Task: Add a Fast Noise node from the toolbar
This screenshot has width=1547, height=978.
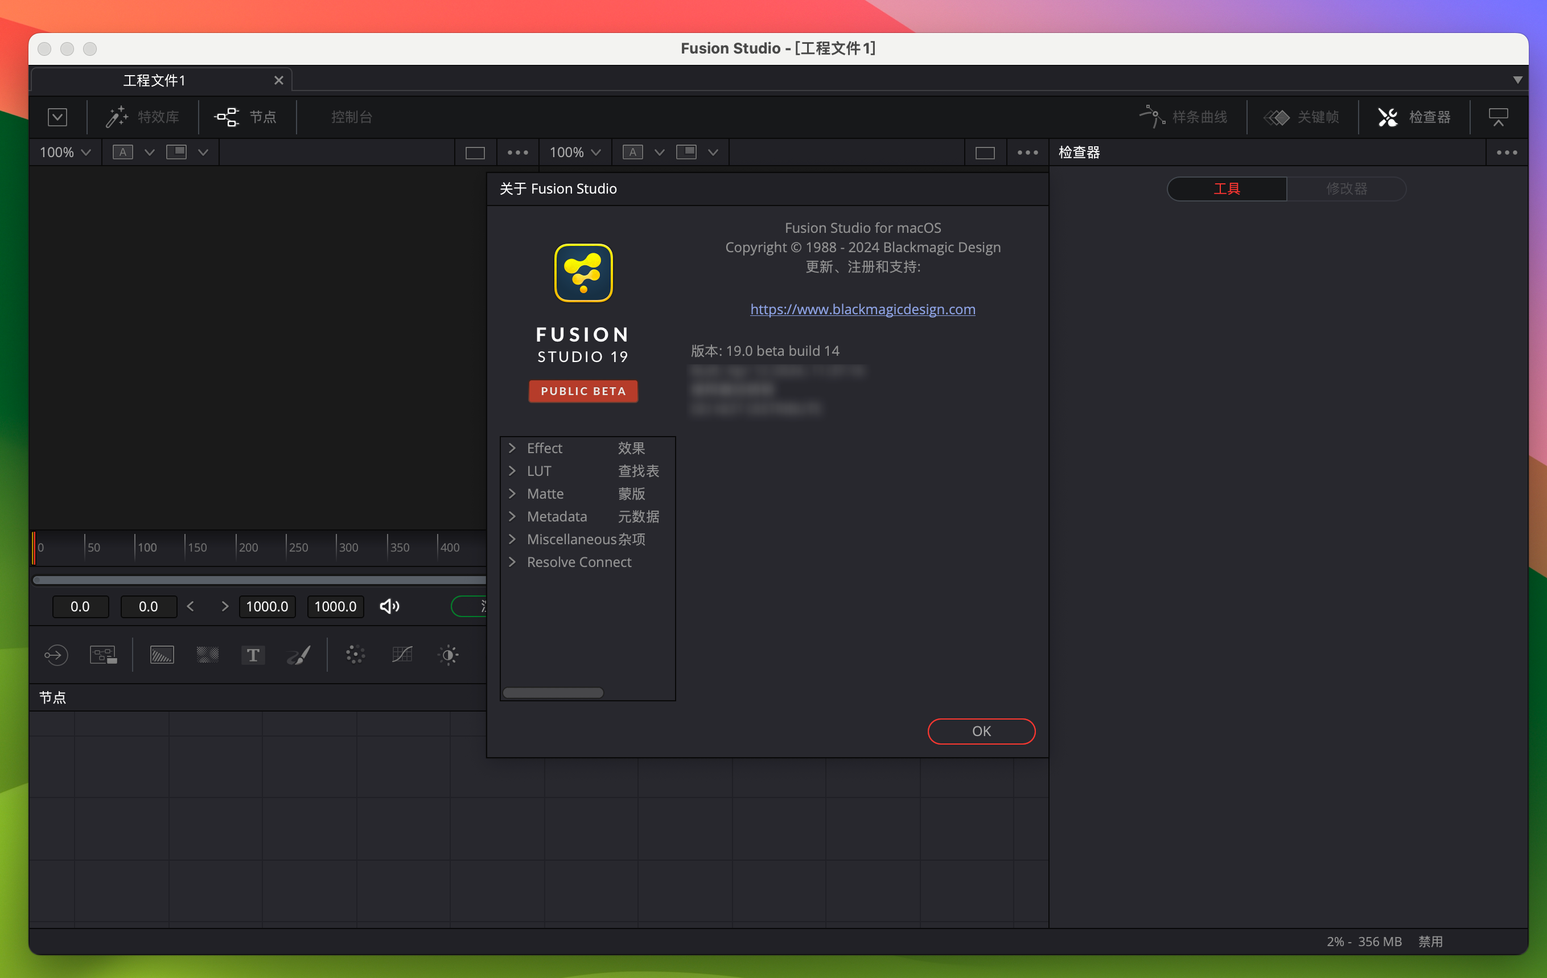Action: tap(208, 655)
